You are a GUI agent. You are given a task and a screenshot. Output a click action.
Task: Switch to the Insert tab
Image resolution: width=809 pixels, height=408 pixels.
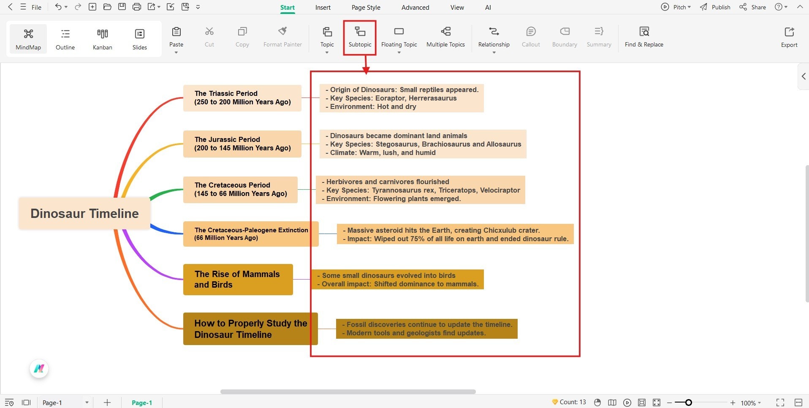tap(323, 7)
